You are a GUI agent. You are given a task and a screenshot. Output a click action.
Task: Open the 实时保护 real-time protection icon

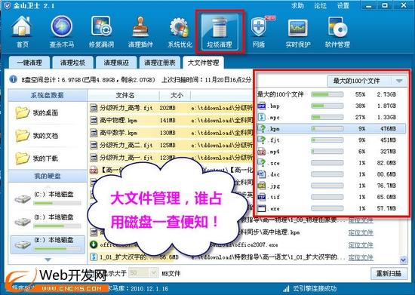click(298, 32)
